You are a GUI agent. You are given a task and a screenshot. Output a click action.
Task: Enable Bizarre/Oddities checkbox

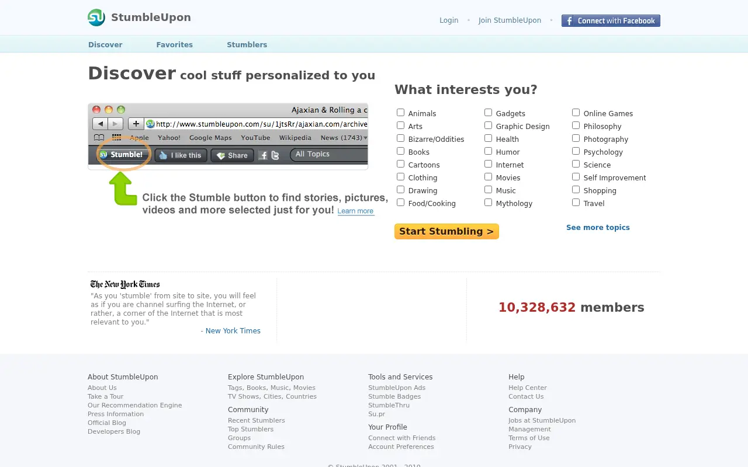point(400,138)
